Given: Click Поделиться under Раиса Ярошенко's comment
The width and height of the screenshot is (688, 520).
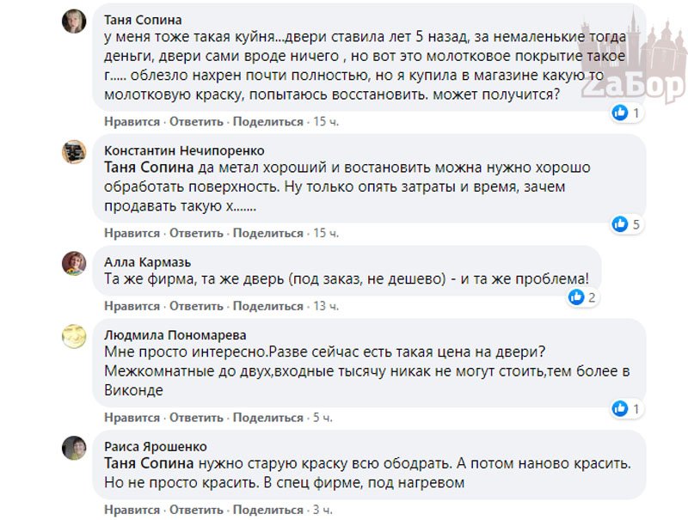Looking at the screenshot, I should coord(268,510).
